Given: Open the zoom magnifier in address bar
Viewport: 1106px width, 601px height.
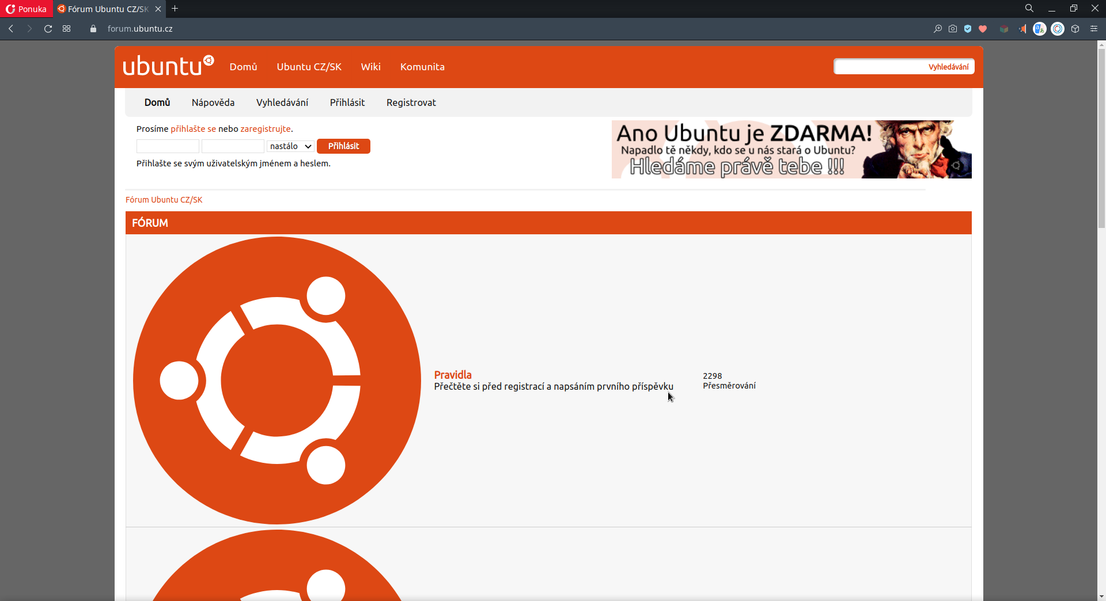Looking at the screenshot, I should (x=938, y=29).
